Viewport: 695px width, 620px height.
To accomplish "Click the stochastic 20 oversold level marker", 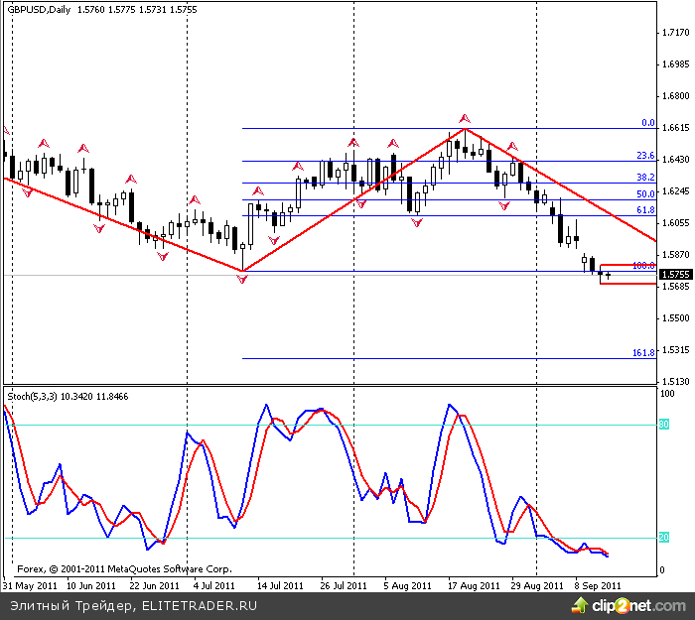I will (x=664, y=538).
